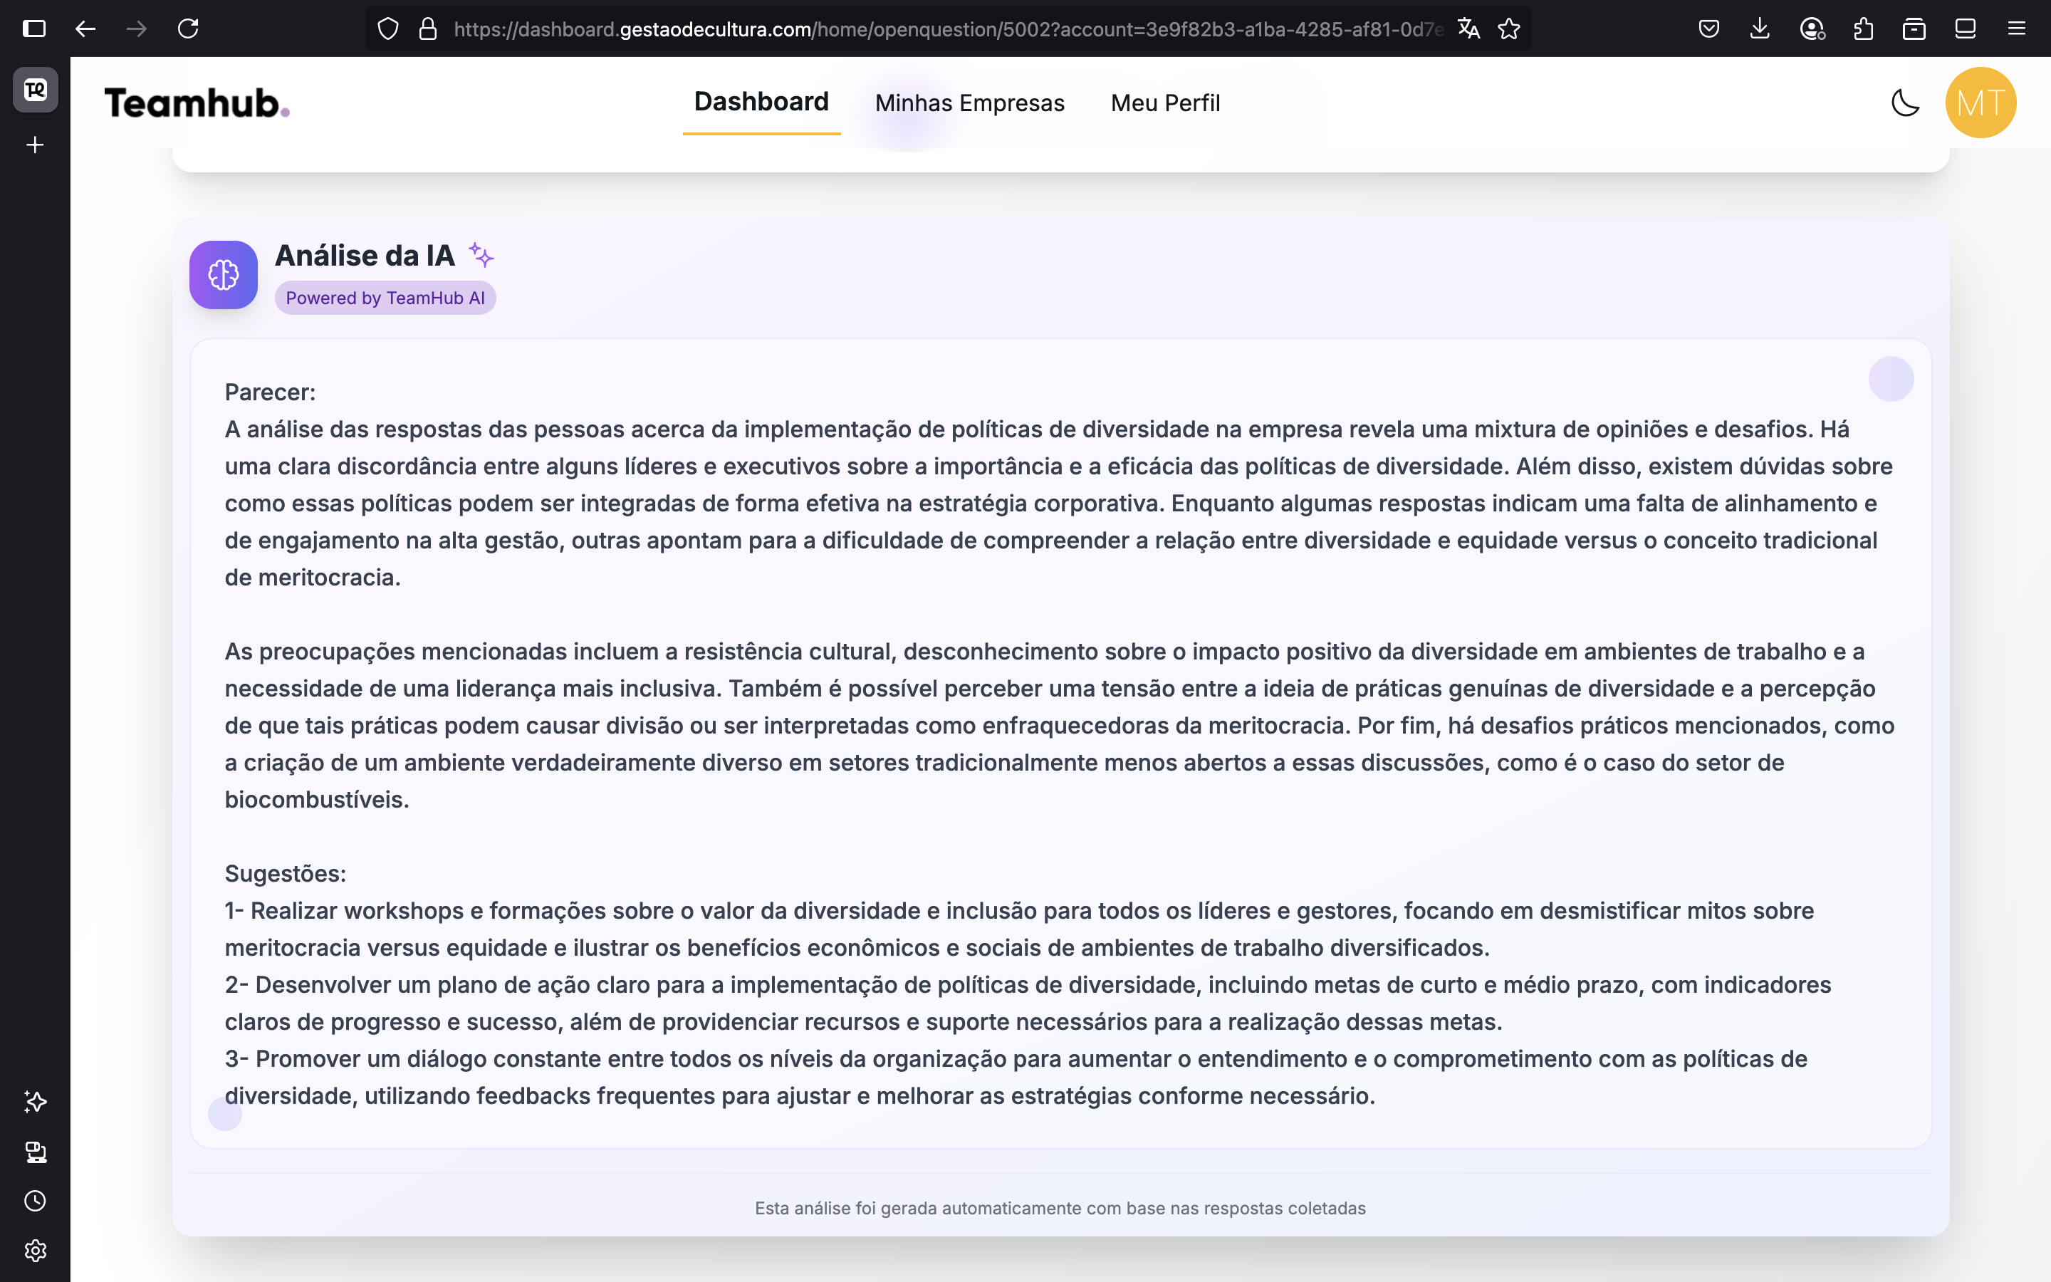Viewport: 2051px width, 1282px height.
Task: Toggle the shield tracking protection icon
Action: click(x=389, y=28)
